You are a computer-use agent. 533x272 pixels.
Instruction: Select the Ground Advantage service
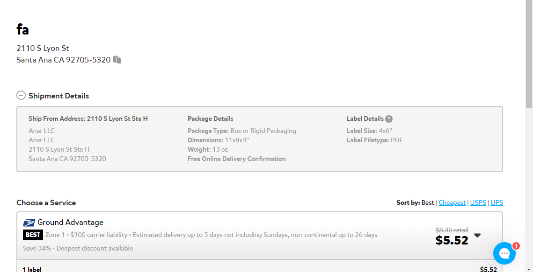[x=260, y=236]
